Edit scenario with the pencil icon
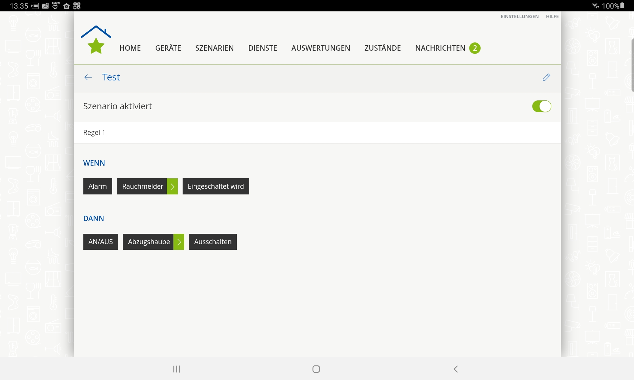Screen dimensions: 634x380 (546, 77)
